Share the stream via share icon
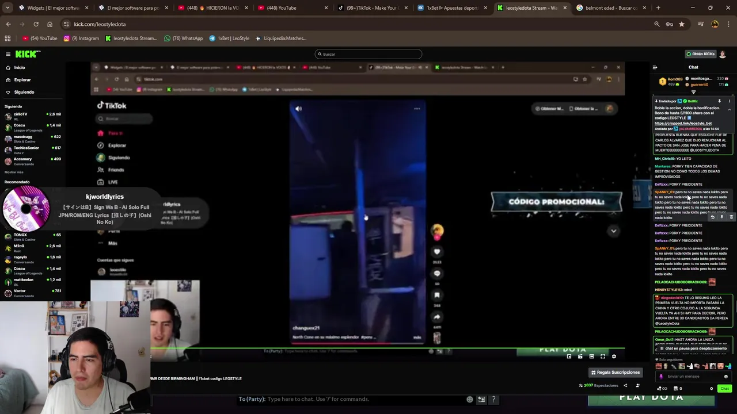This screenshot has height=414, width=737. point(625,385)
